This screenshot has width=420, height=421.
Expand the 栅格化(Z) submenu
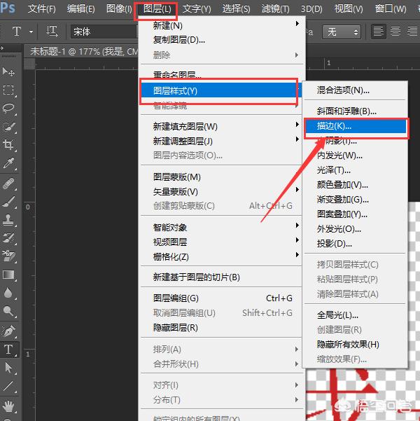click(x=297, y=254)
